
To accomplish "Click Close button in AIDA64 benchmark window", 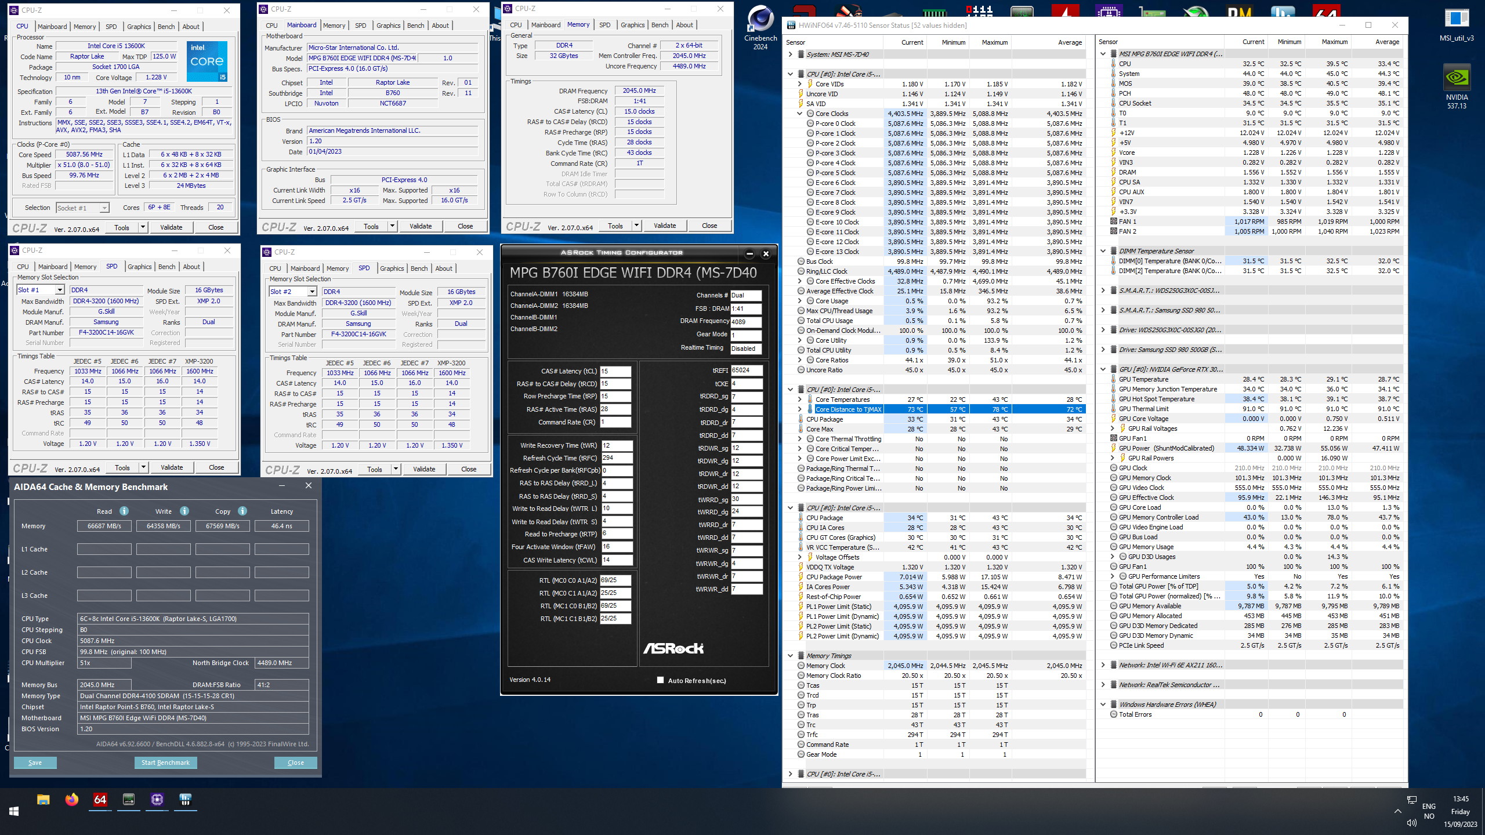I will (296, 763).
